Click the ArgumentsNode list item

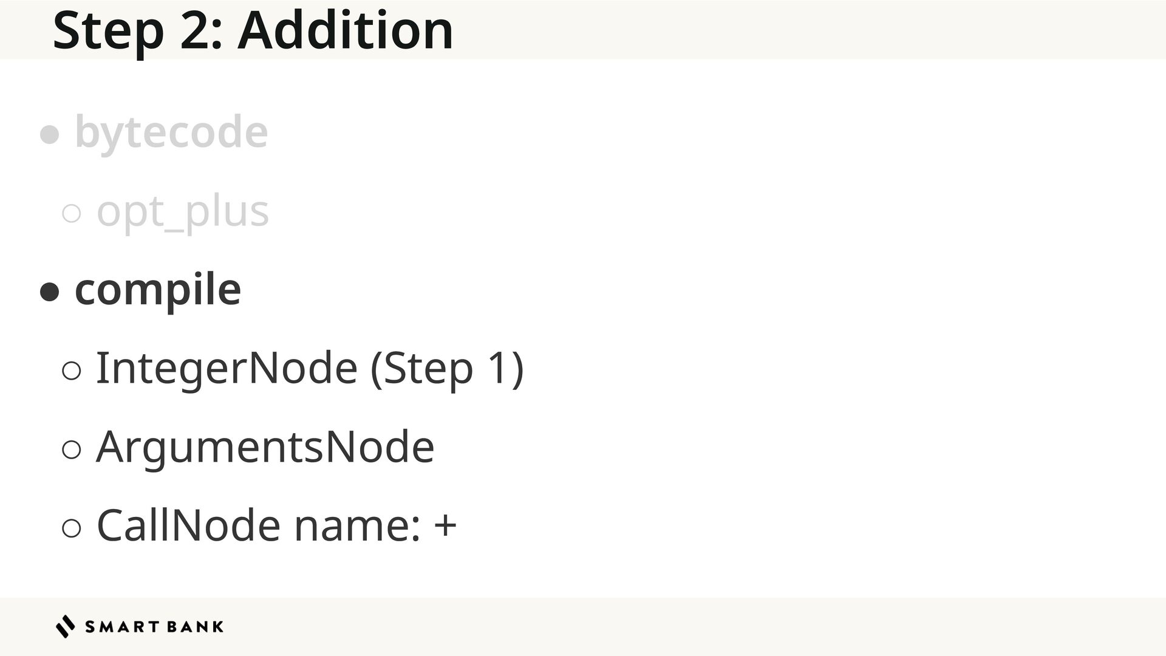(265, 447)
